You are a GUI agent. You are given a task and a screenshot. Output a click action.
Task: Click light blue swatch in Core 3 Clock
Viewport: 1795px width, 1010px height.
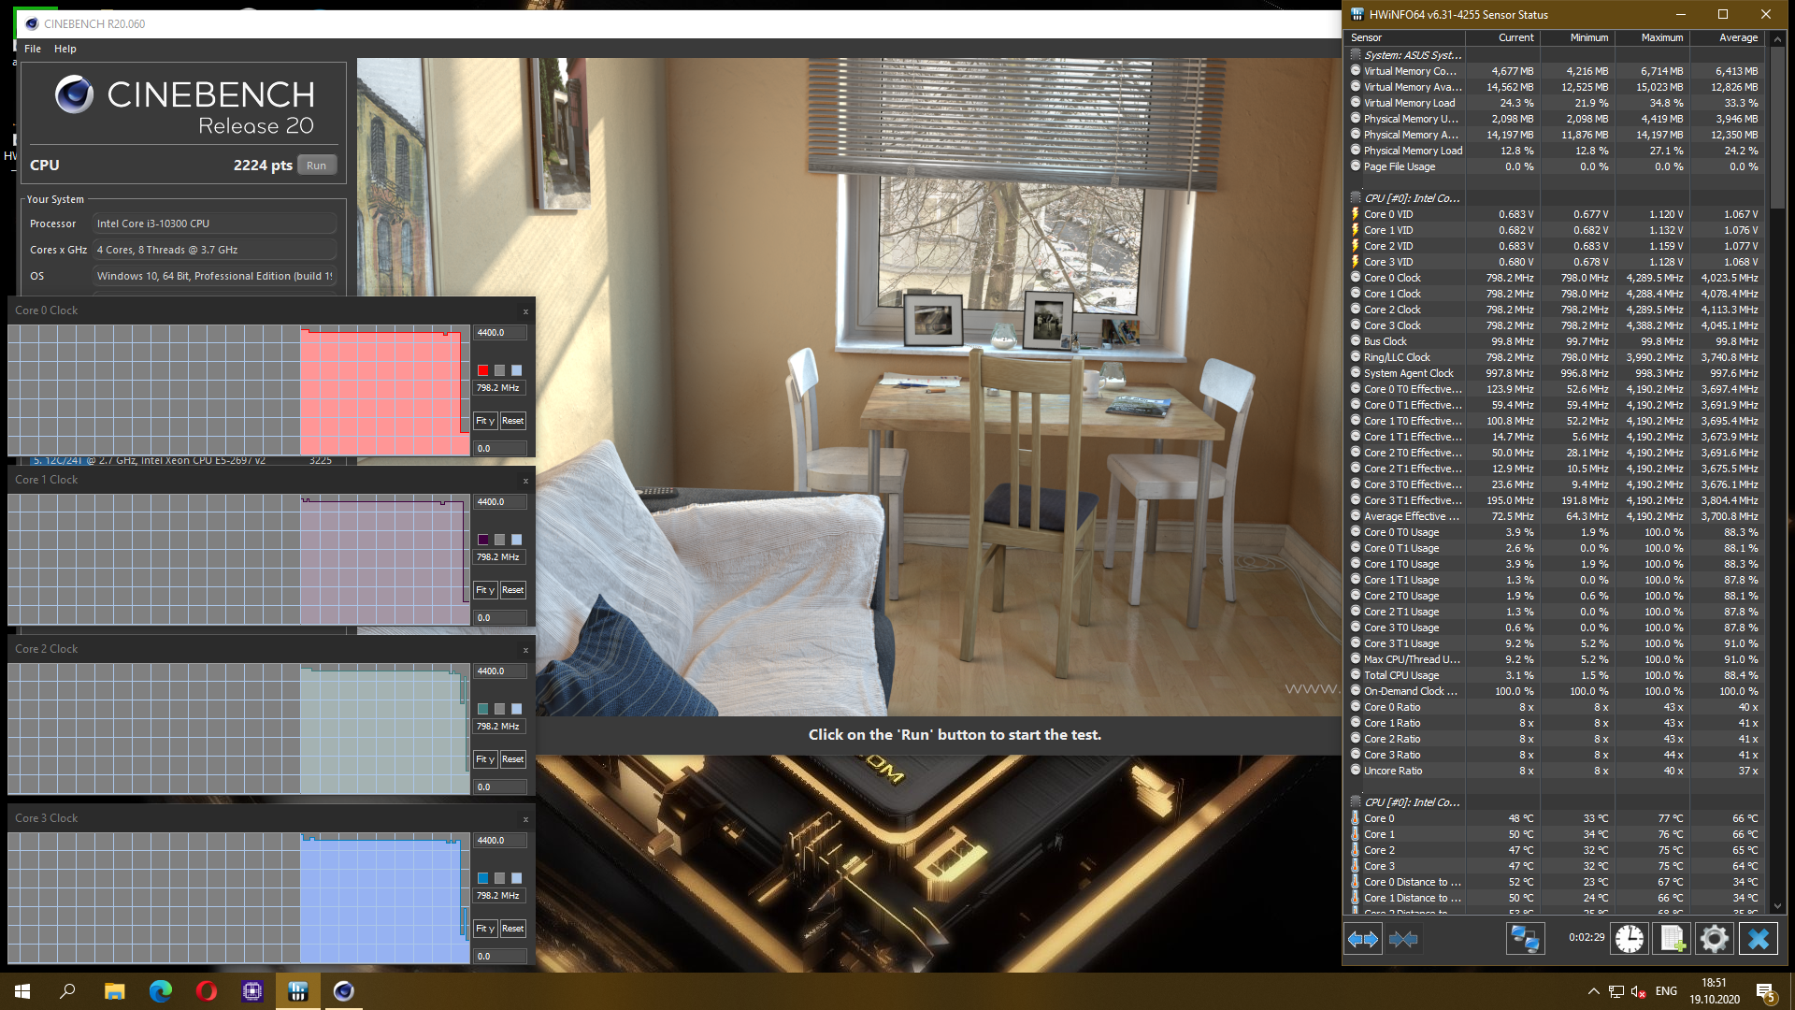coord(516,878)
